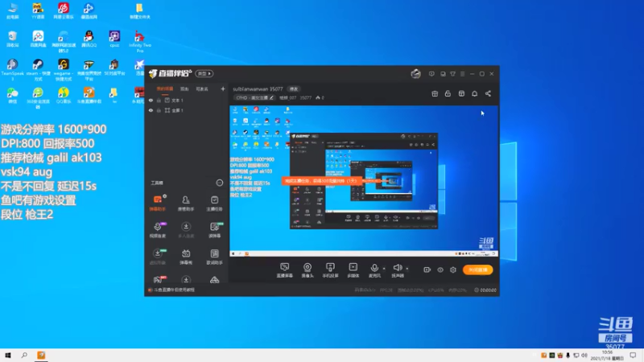Click the FPS readout in status bar
Screen dimensions: 644x362
[x=386, y=290]
